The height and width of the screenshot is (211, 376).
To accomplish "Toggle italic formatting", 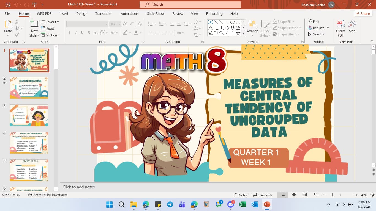I will point(76,32).
